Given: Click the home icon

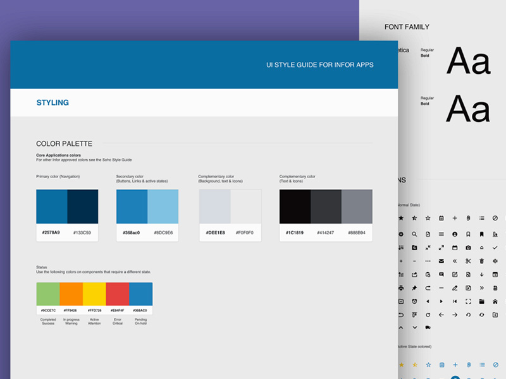Looking at the screenshot, I should pyautogui.click(x=495, y=302).
